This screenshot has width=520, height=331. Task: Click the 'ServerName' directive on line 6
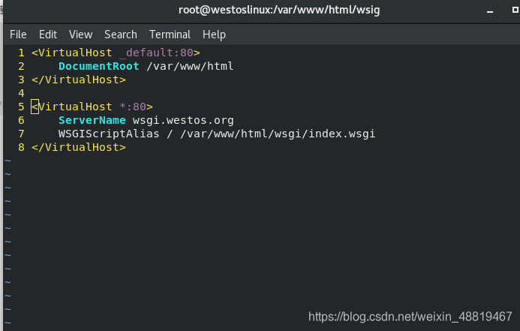92,120
